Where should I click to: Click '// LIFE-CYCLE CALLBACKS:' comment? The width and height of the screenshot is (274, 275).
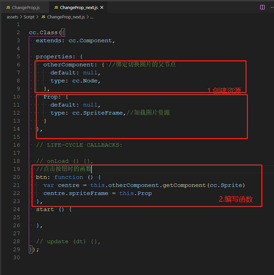(79, 145)
